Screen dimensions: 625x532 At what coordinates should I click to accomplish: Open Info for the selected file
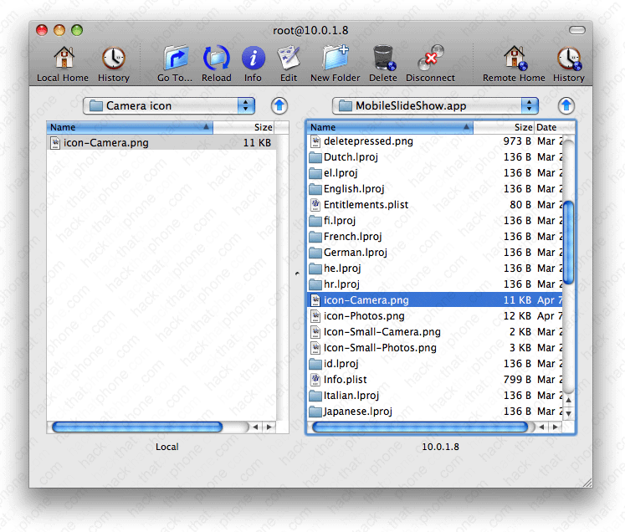coord(253,59)
